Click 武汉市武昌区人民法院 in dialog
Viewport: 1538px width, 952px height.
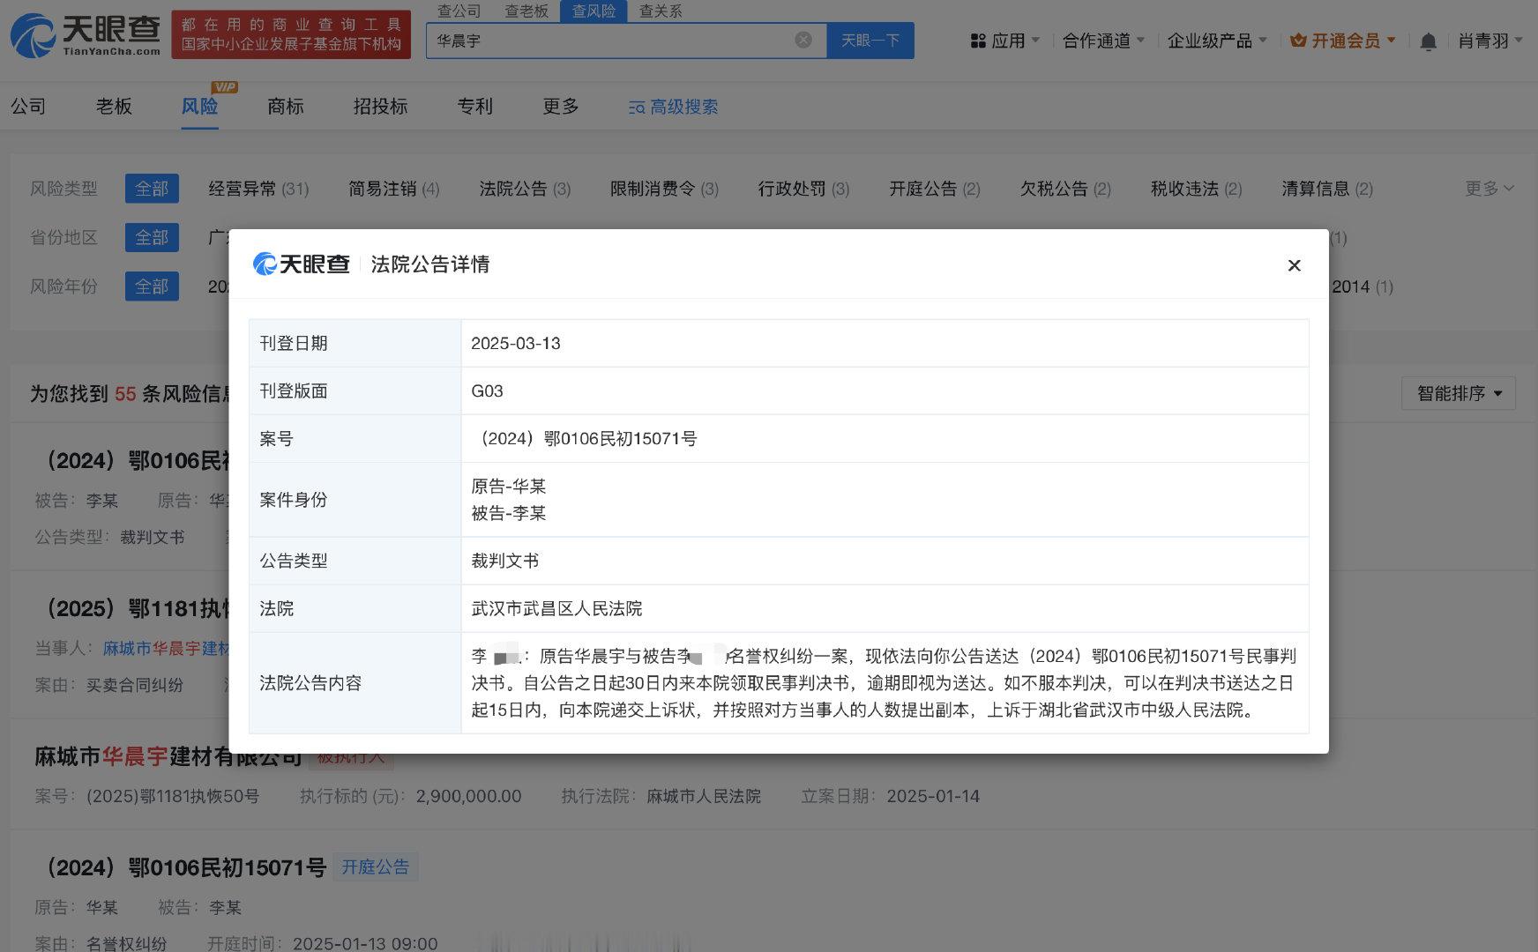(x=556, y=608)
